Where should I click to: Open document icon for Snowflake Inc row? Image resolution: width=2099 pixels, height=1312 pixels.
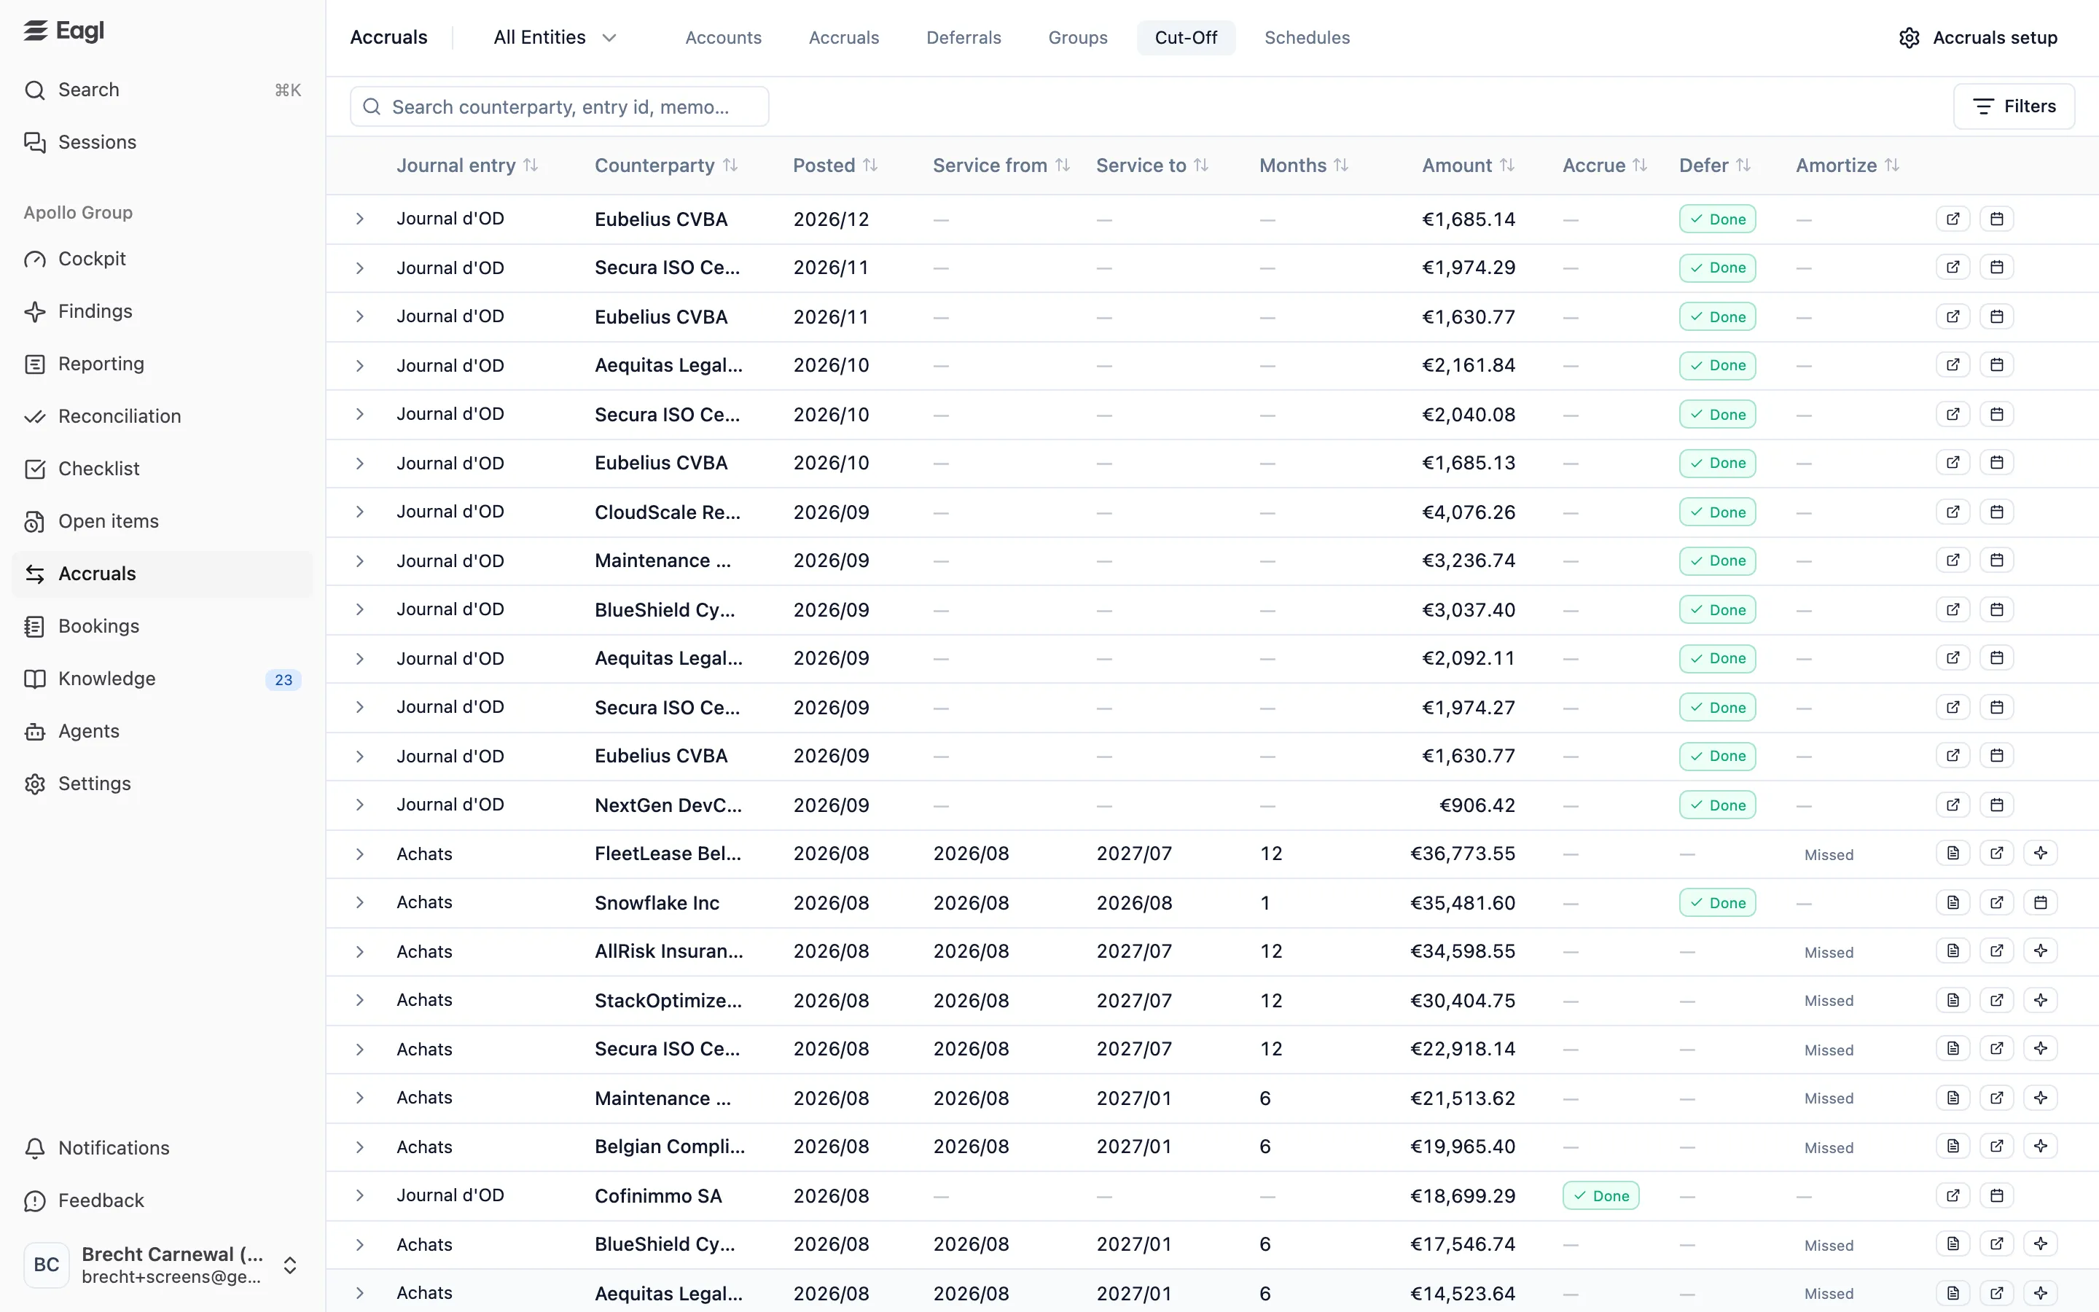pyautogui.click(x=1953, y=902)
